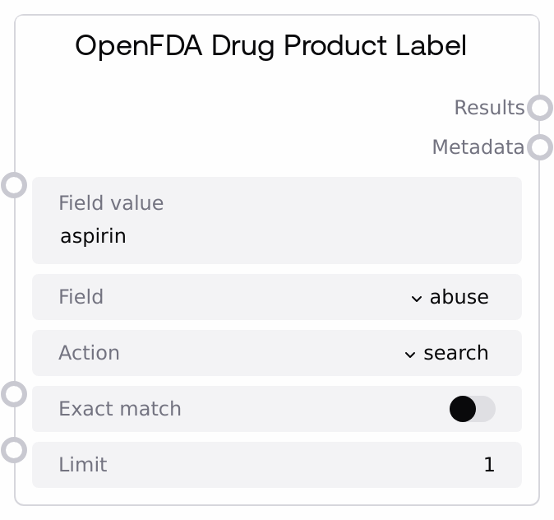Enable the Exact match switch
Image resolution: width=554 pixels, height=520 pixels.
tap(472, 409)
